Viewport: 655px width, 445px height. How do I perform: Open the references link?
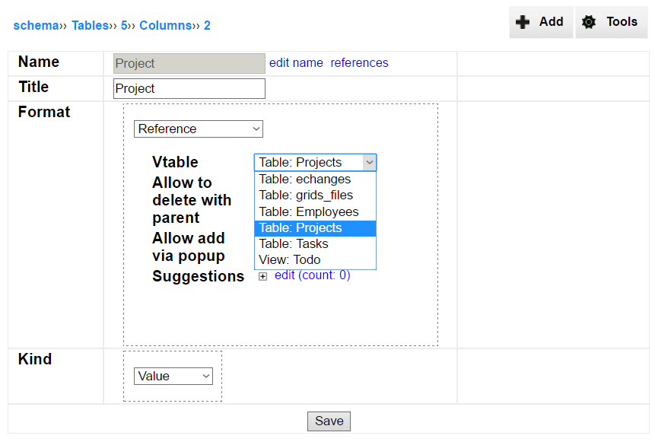click(x=359, y=62)
